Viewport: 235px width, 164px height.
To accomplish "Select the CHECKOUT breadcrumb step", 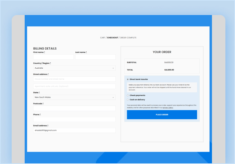I will pos(113,38).
